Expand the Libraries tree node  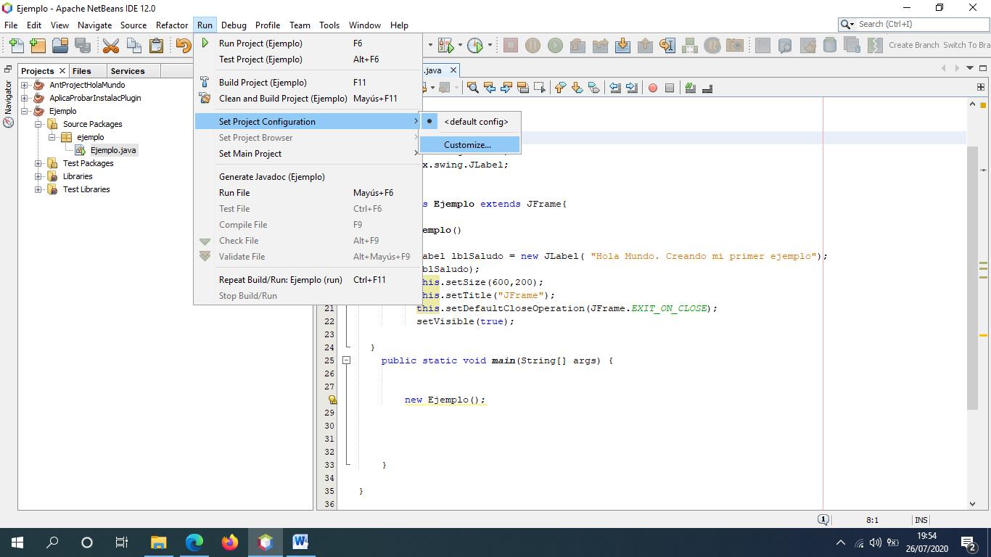pos(38,176)
